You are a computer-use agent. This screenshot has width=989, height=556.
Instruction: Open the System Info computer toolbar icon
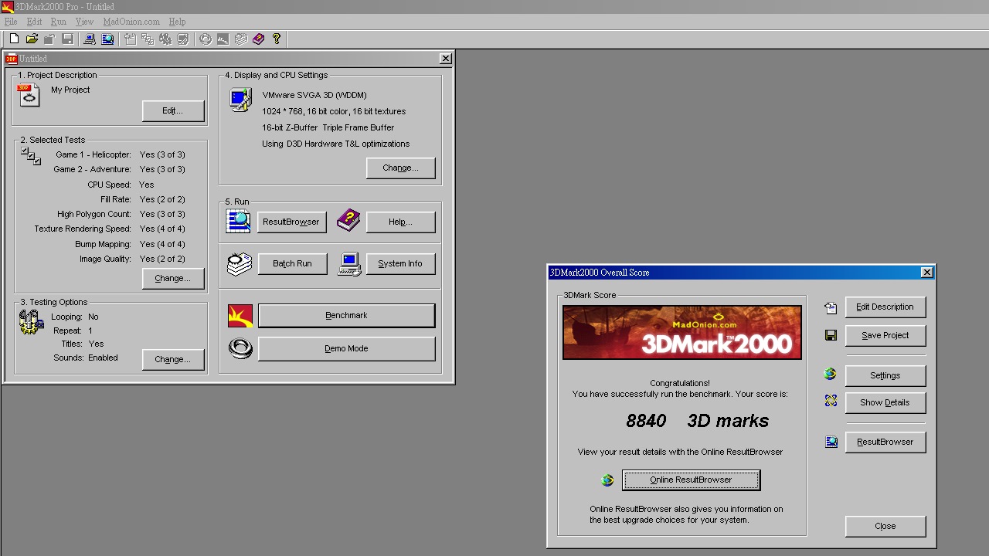[89, 39]
